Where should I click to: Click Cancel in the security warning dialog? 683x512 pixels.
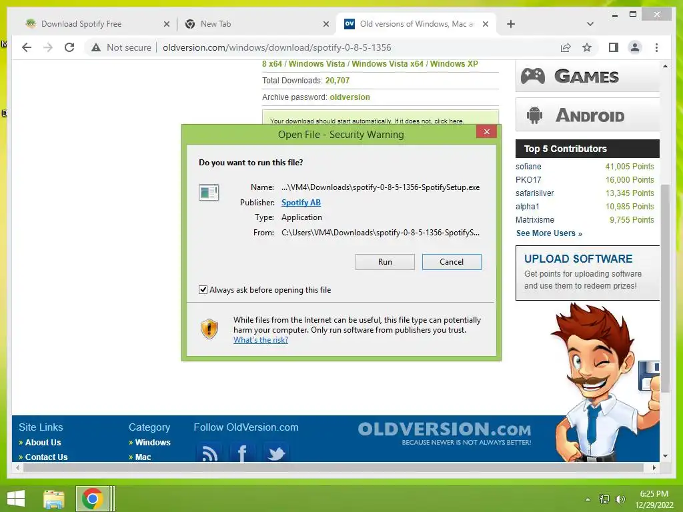coord(452,261)
